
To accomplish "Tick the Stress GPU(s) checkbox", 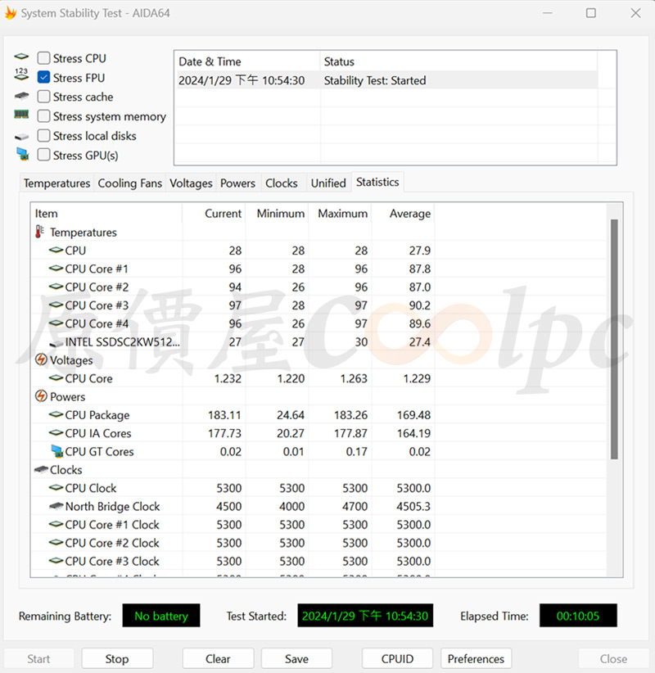I will [44, 155].
